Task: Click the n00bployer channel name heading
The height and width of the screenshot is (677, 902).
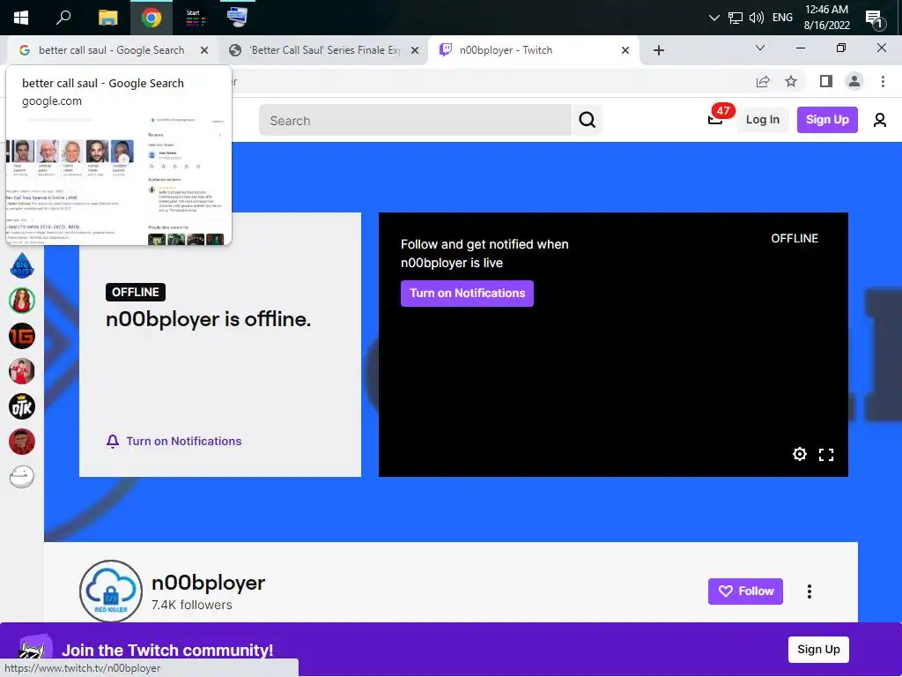Action: click(x=208, y=583)
